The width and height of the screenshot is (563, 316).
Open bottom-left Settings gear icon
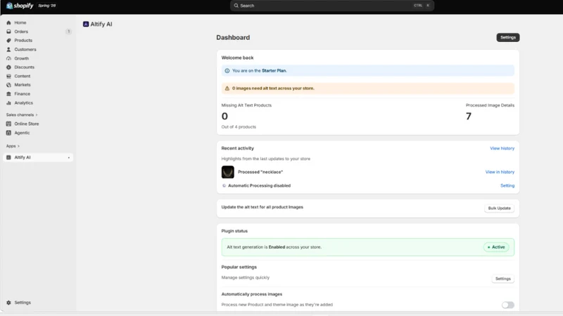tap(8, 303)
